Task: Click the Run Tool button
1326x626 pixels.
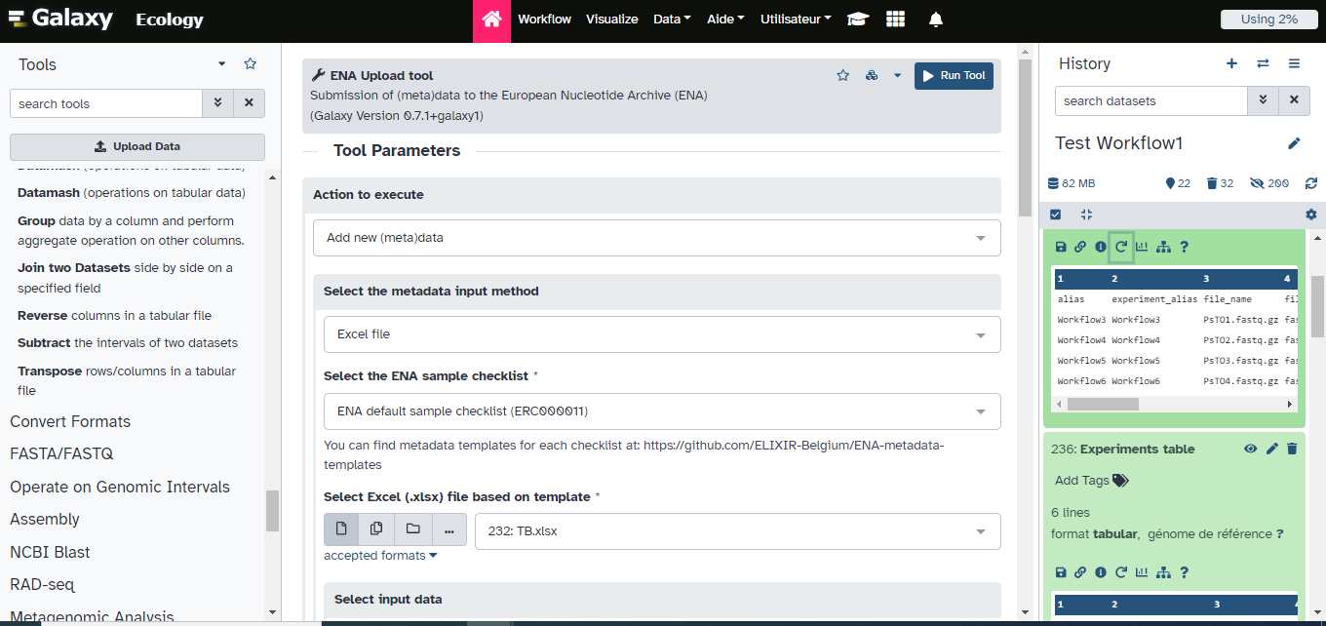Action: click(x=954, y=76)
